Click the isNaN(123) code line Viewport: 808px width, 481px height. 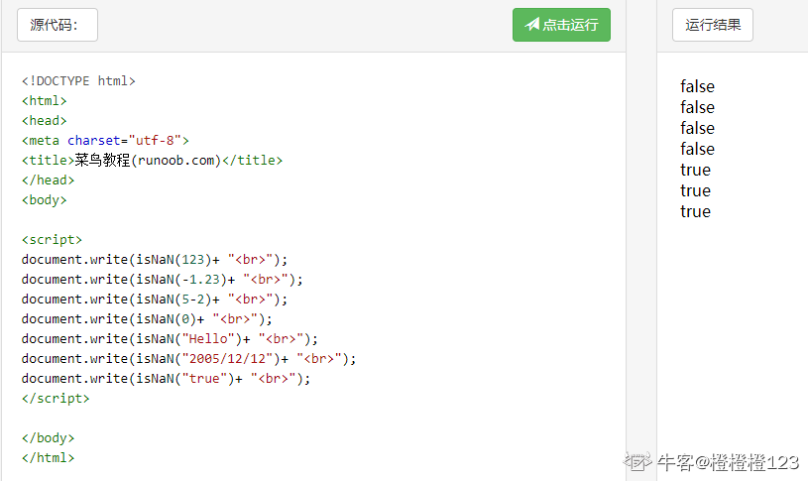155,259
